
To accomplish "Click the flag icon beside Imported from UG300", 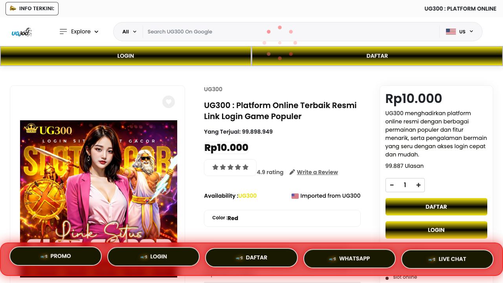I will (295, 196).
